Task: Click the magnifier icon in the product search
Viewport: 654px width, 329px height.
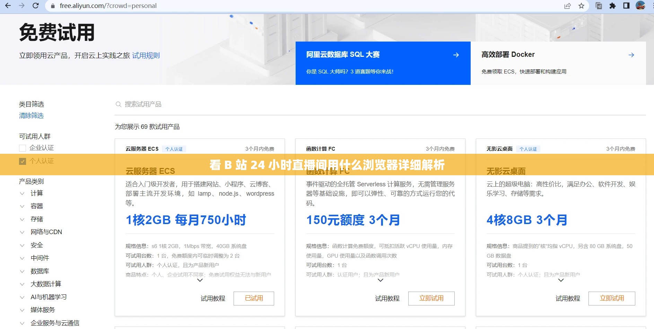Action: (x=119, y=104)
